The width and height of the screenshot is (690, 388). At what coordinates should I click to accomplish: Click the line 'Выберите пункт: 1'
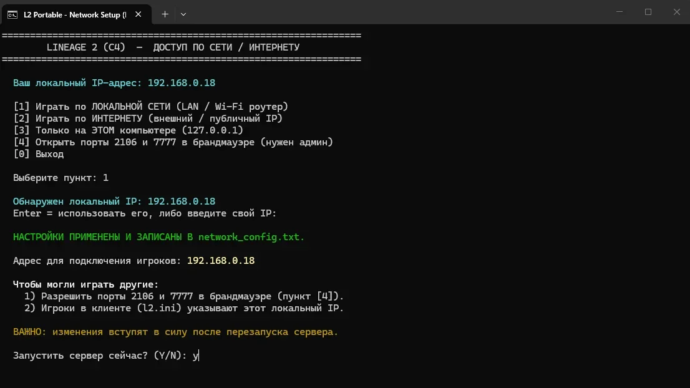click(61, 178)
